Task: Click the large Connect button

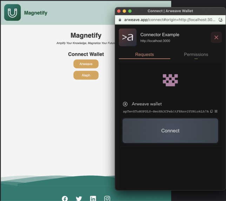Action: tap(170, 131)
